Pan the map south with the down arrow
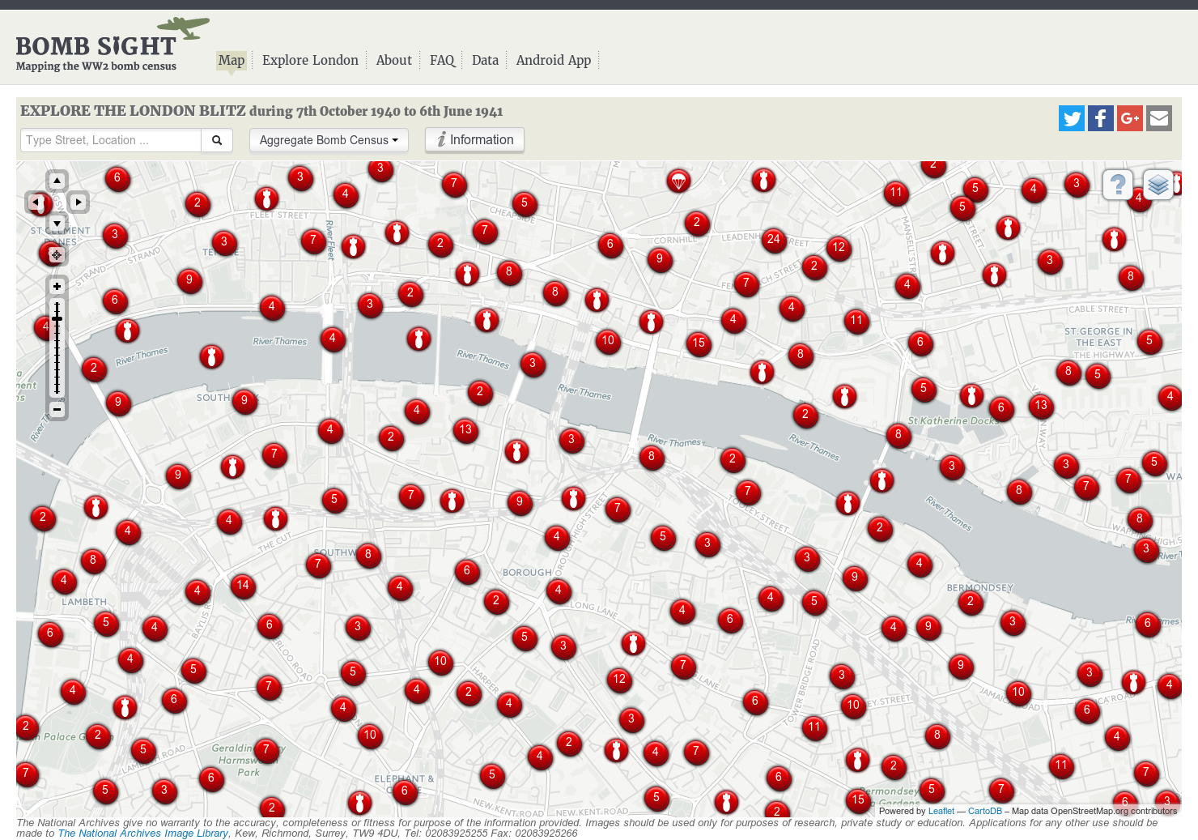This screenshot has height=840, width=1198. (x=57, y=223)
